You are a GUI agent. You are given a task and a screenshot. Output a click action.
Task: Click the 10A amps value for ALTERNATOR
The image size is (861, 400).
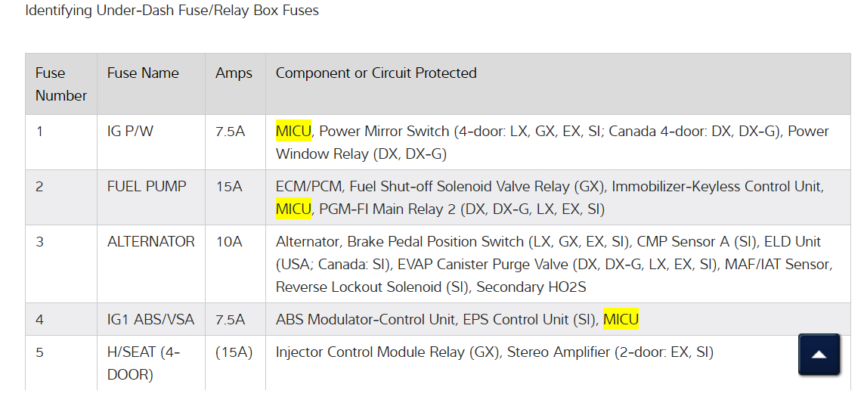point(228,241)
